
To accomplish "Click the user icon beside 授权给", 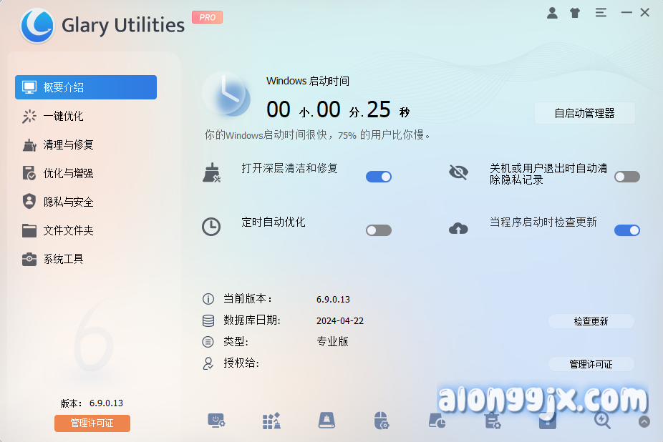I will pyautogui.click(x=208, y=363).
